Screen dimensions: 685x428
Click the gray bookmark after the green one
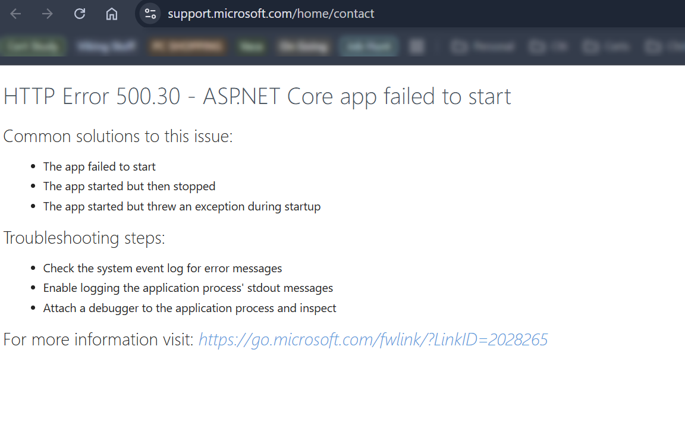click(x=303, y=46)
